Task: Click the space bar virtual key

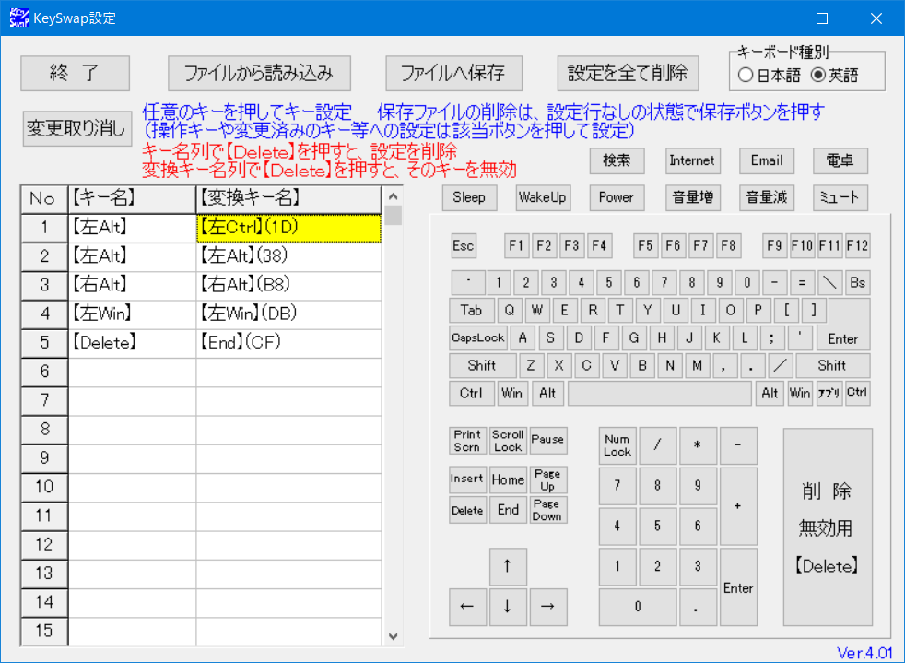Action: point(660,394)
